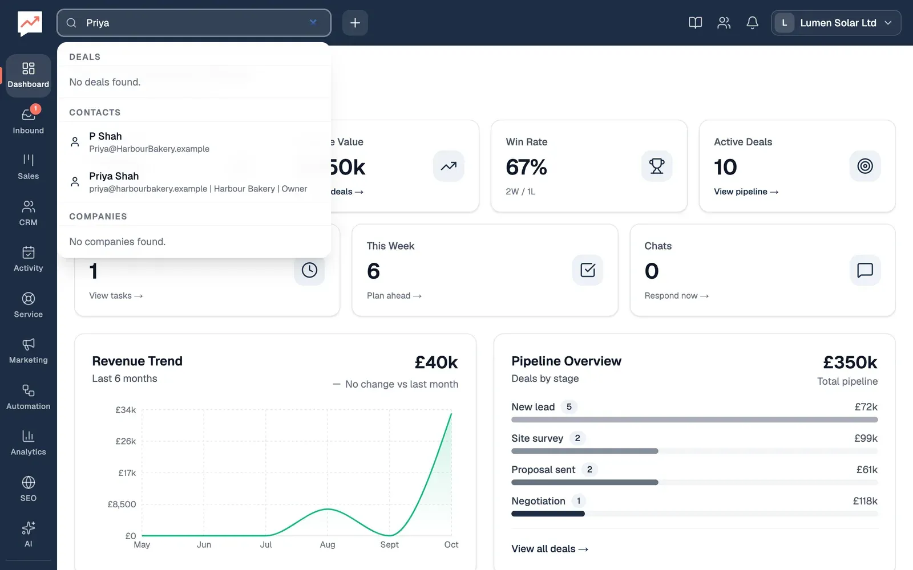Click the app logo at top left
The image size is (913, 570).
click(x=30, y=23)
